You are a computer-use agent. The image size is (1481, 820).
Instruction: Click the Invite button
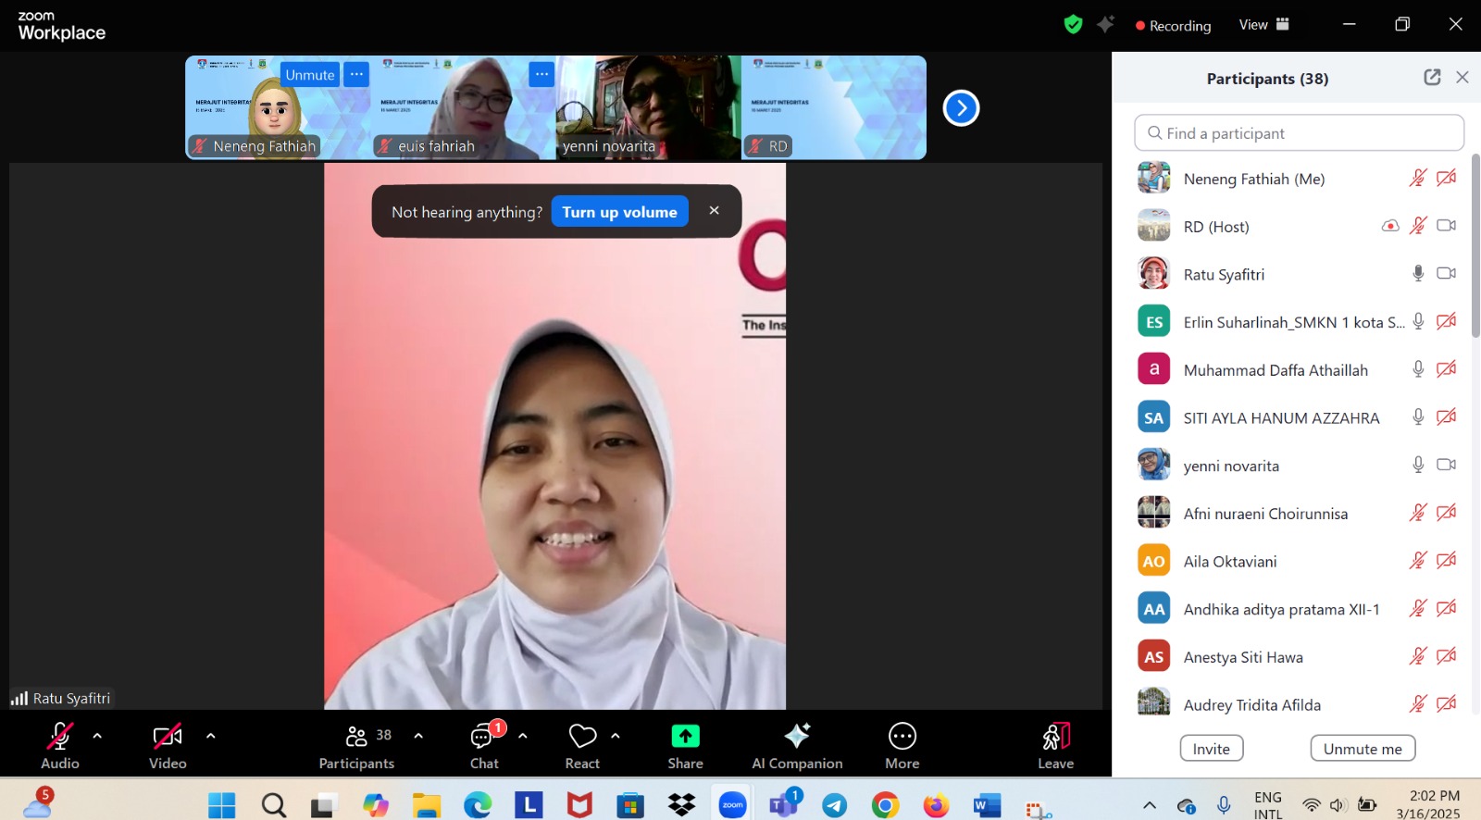coord(1211,749)
